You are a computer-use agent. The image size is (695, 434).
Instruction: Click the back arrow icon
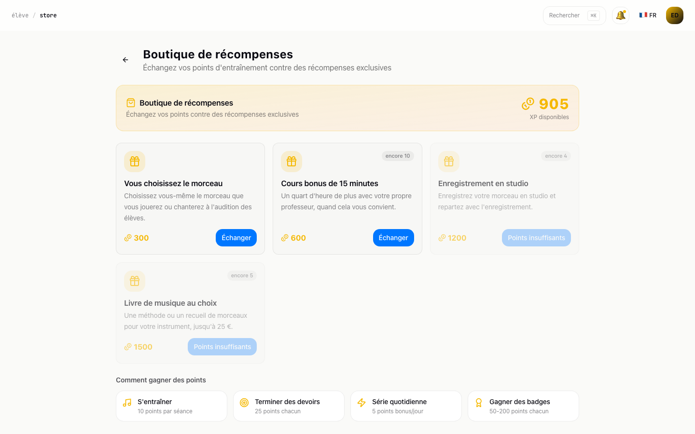pos(125,60)
